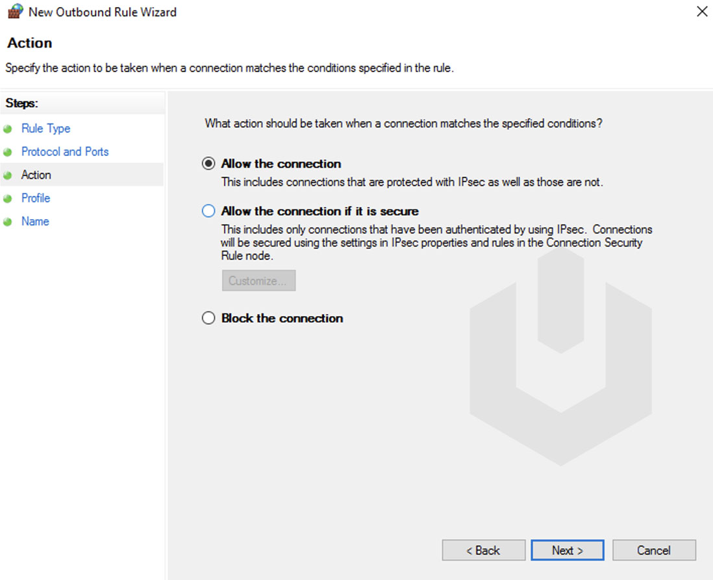This screenshot has height=580, width=713.
Task: Click the Customize button for secure connections
Action: (x=258, y=280)
